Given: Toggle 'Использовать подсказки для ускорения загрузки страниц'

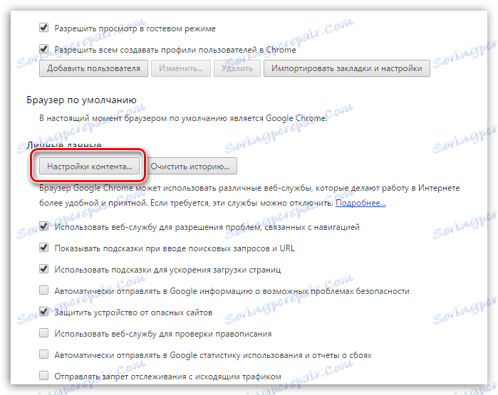Looking at the screenshot, I should pyautogui.click(x=44, y=269).
